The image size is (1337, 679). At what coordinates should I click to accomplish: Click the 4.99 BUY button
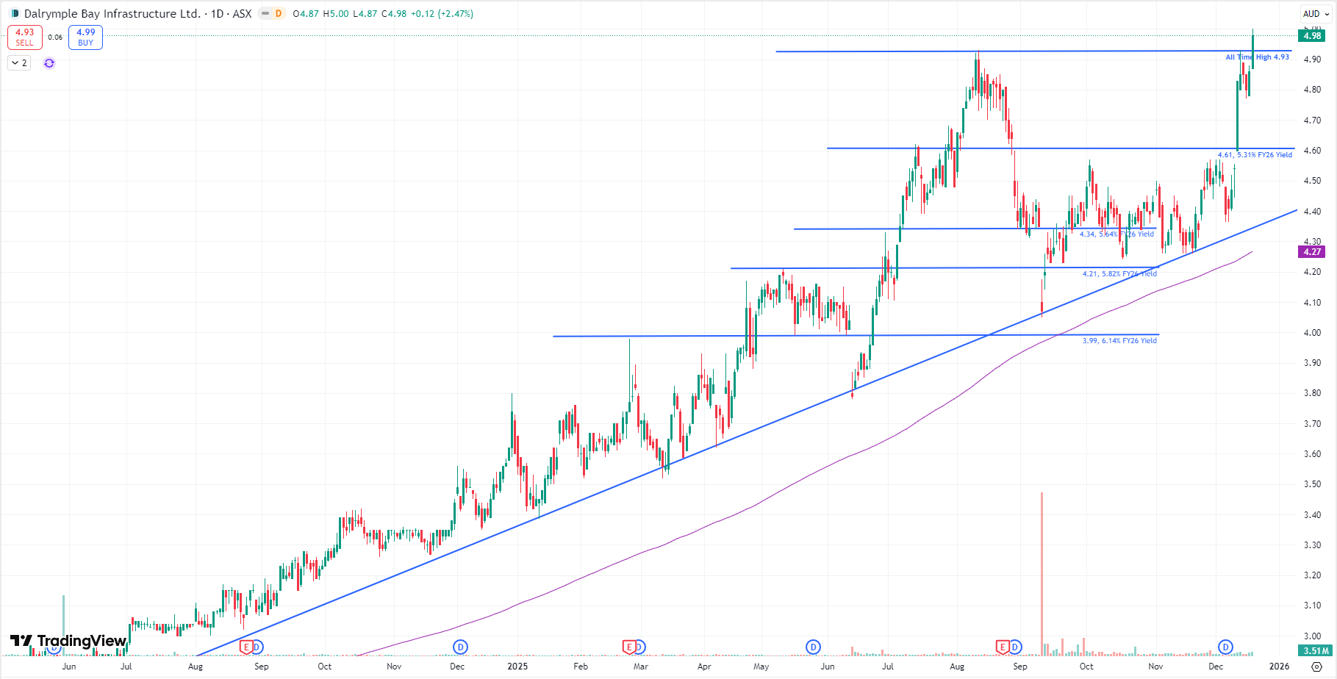[85, 37]
